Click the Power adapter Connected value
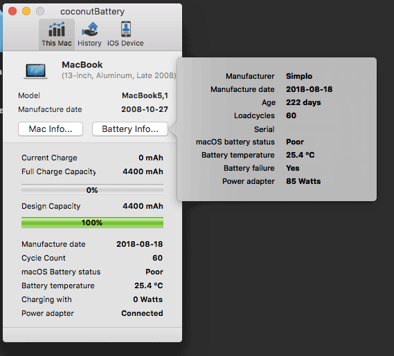Image resolution: width=394 pixels, height=356 pixels. [142, 313]
